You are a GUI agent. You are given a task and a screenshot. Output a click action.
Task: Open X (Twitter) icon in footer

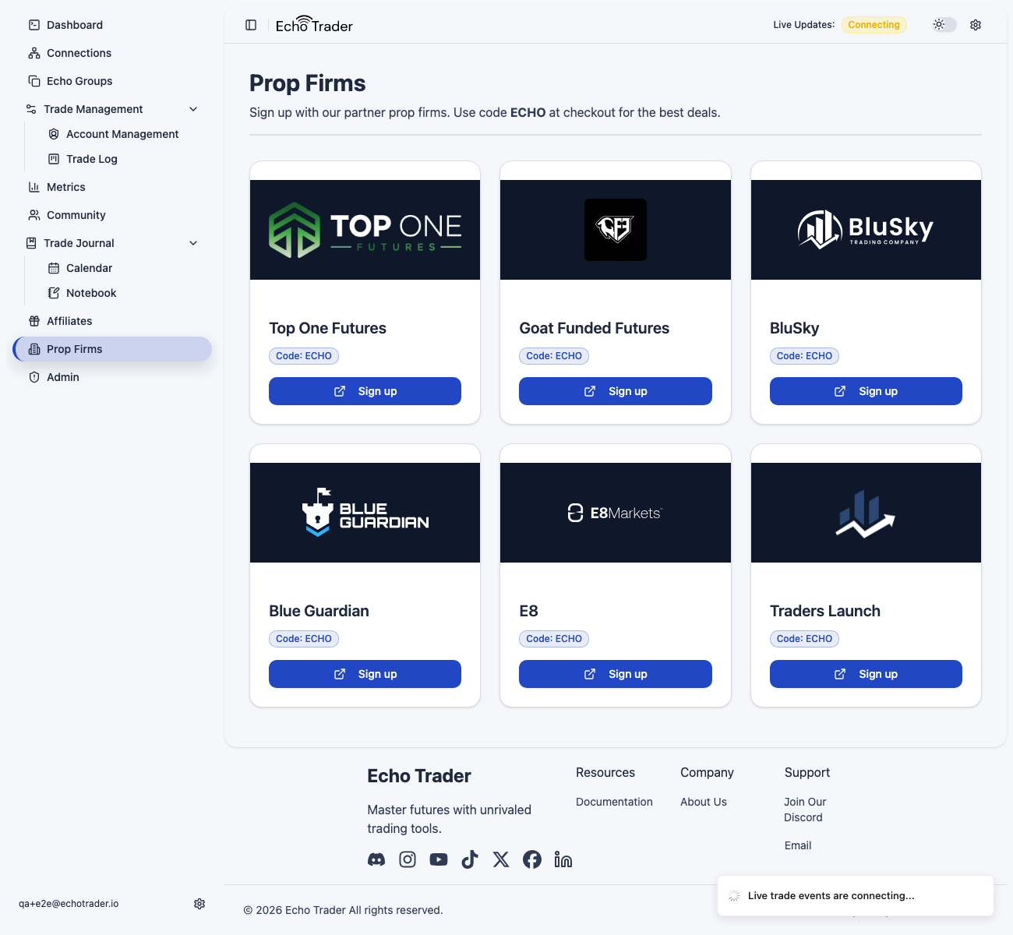pos(501,859)
